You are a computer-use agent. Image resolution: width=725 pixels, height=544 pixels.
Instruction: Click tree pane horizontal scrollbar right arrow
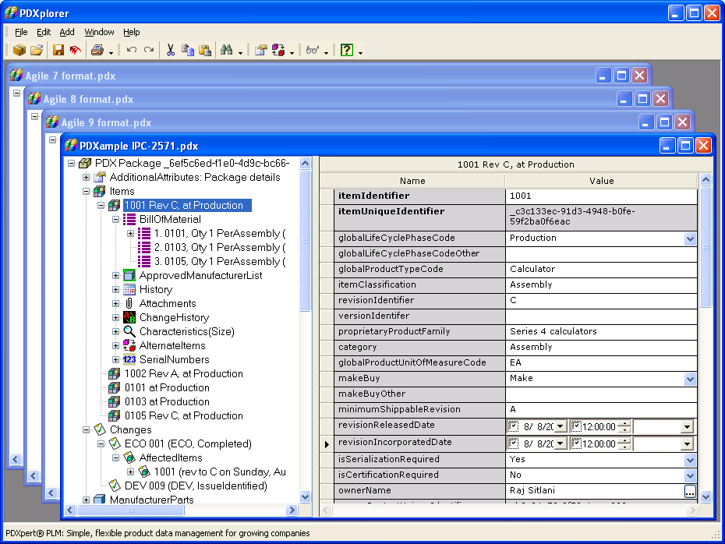pyautogui.click(x=292, y=510)
